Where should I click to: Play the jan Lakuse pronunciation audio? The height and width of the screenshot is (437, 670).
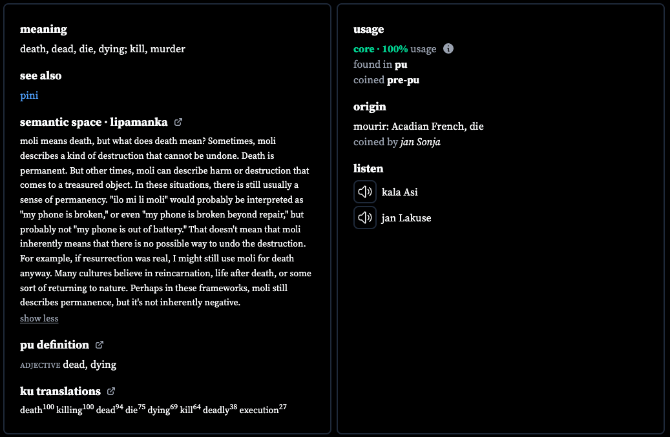(x=365, y=218)
